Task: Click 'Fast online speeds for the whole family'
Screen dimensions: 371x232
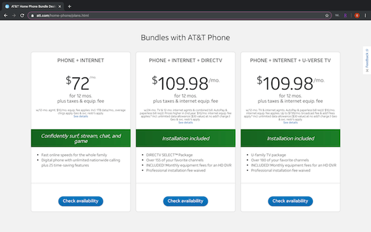Action: click(x=74, y=155)
